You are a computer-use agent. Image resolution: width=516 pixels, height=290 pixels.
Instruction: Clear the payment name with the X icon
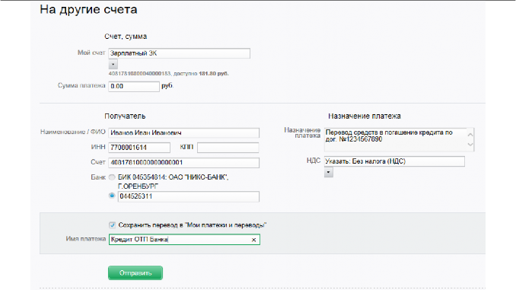pos(253,240)
